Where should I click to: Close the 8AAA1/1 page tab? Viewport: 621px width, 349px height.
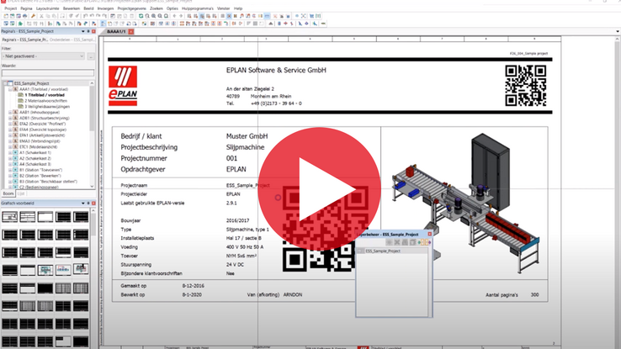coord(130,31)
